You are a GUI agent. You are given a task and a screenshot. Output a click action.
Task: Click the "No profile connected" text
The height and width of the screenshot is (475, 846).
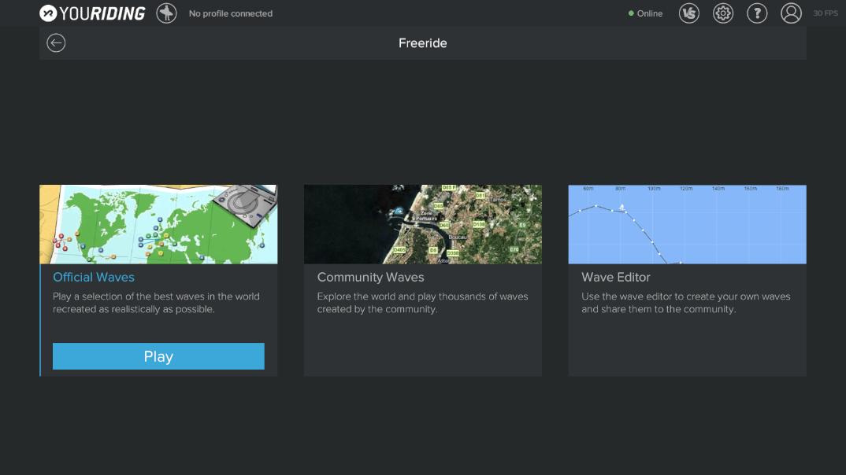tap(231, 13)
